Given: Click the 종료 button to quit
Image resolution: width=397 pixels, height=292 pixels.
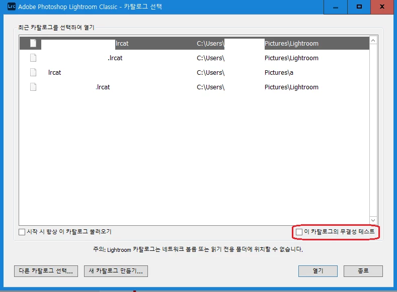Looking at the screenshot, I should 363,271.
